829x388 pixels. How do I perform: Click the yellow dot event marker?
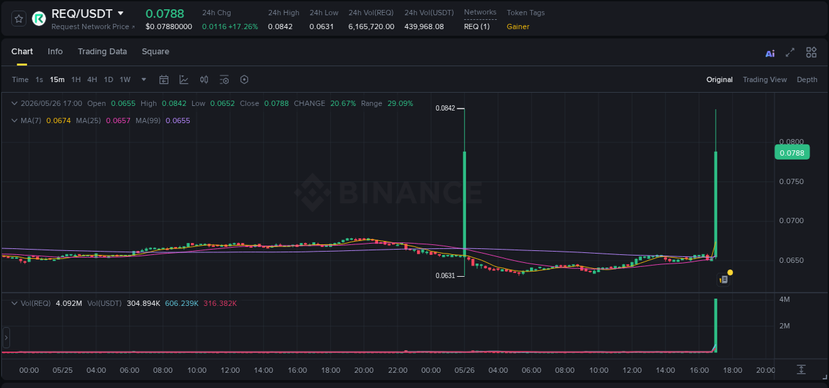(x=730, y=272)
